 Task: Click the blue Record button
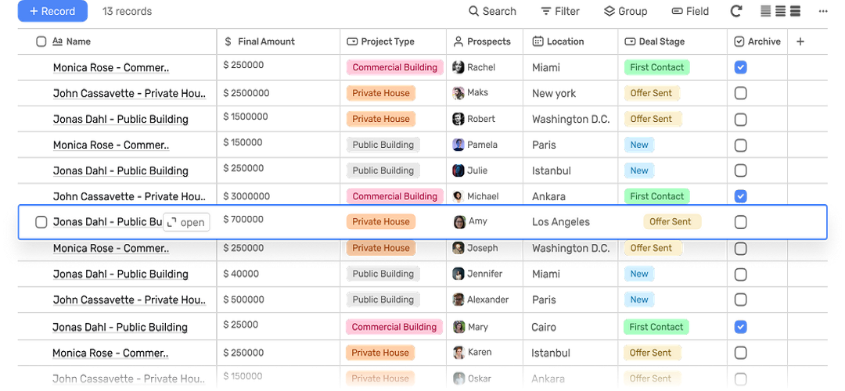coord(52,12)
